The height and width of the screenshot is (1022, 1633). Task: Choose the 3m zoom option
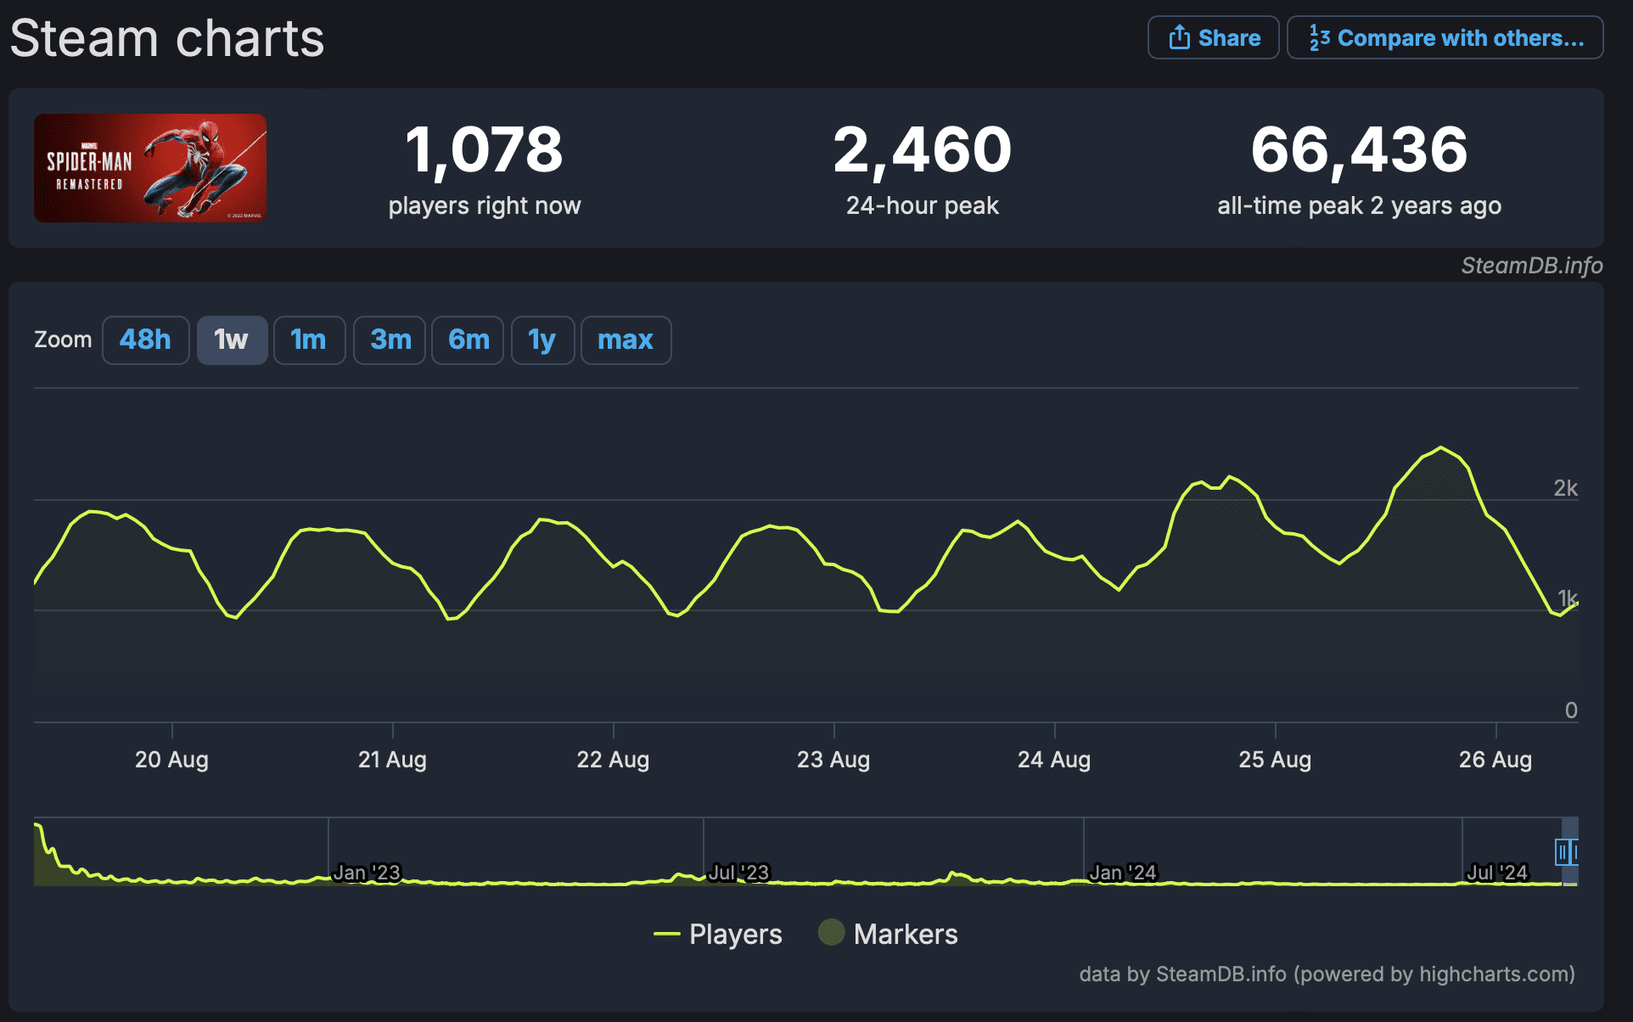click(x=390, y=340)
